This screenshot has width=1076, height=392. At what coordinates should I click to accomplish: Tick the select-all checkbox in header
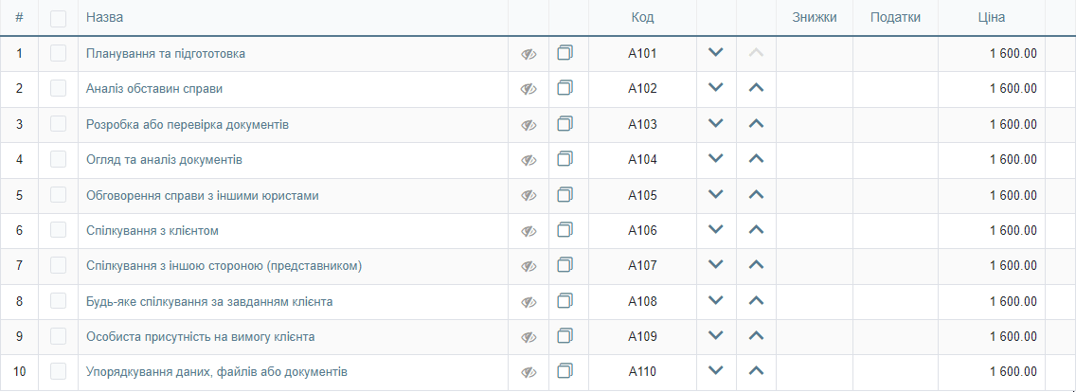[59, 18]
